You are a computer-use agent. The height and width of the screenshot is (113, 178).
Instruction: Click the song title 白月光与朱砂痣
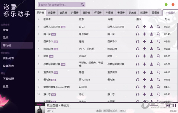coord(52,27)
